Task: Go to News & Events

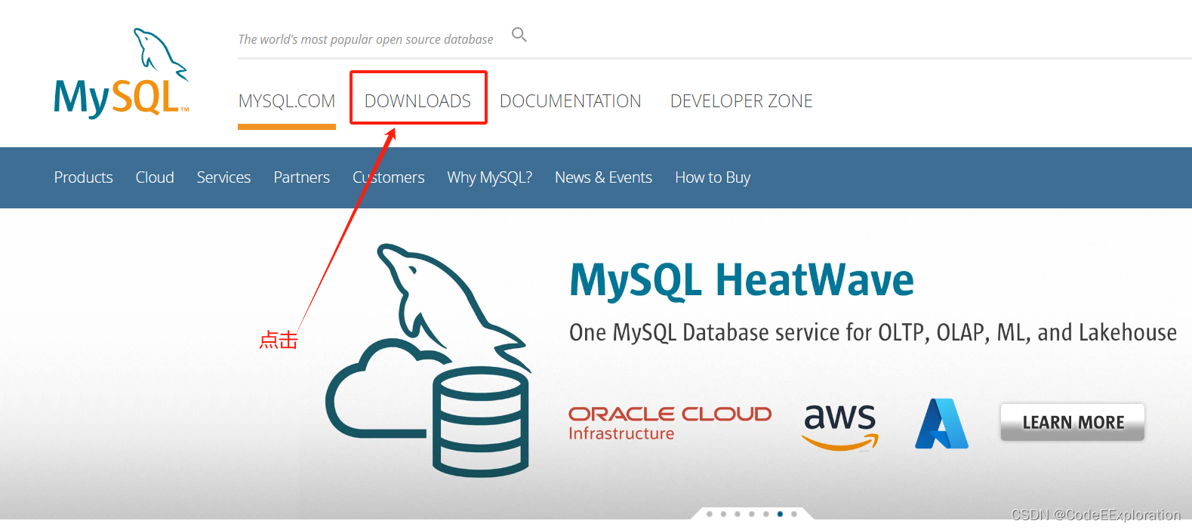Action: tap(603, 177)
